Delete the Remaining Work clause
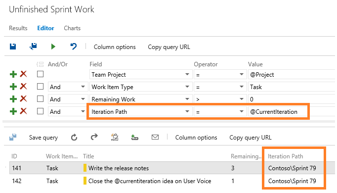Viewport: 337px width, 193px height. (x=23, y=99)
